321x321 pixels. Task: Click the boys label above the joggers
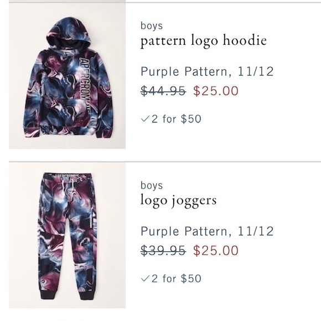(152, 185)
